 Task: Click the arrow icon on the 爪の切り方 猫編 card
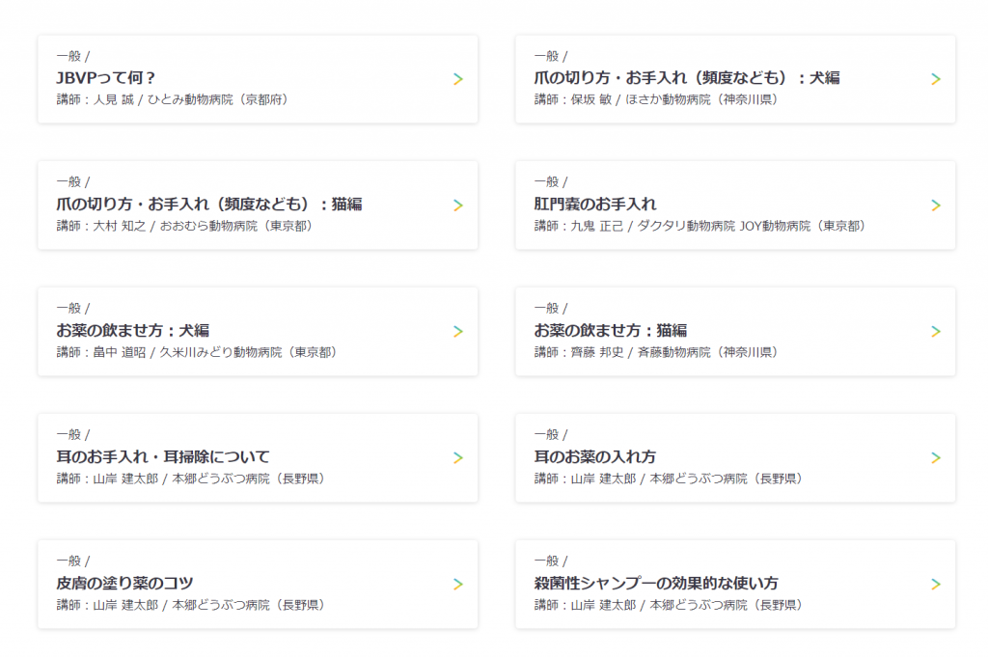[x=458, y=205]
